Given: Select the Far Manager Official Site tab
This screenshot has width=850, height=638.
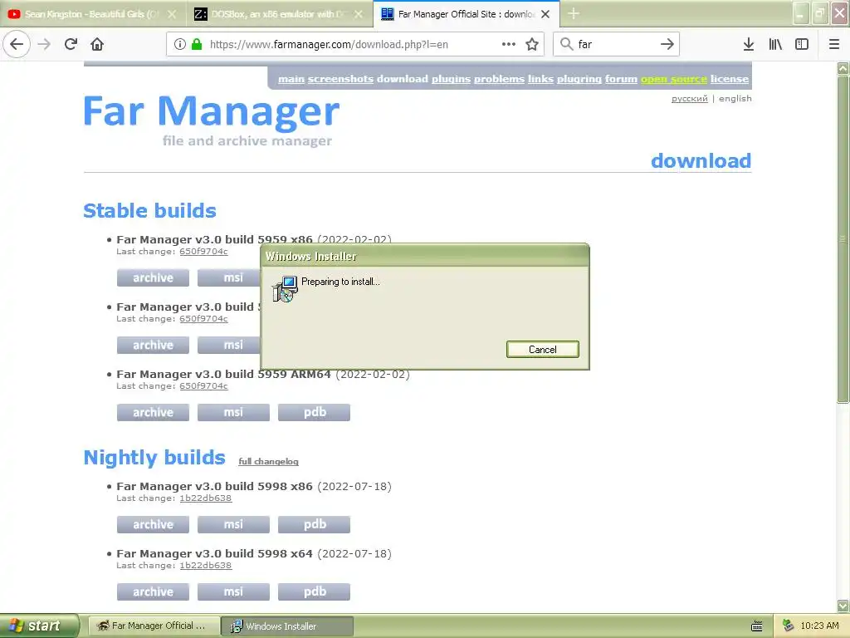Looking at the screenshot, I should tap(467, 14).
